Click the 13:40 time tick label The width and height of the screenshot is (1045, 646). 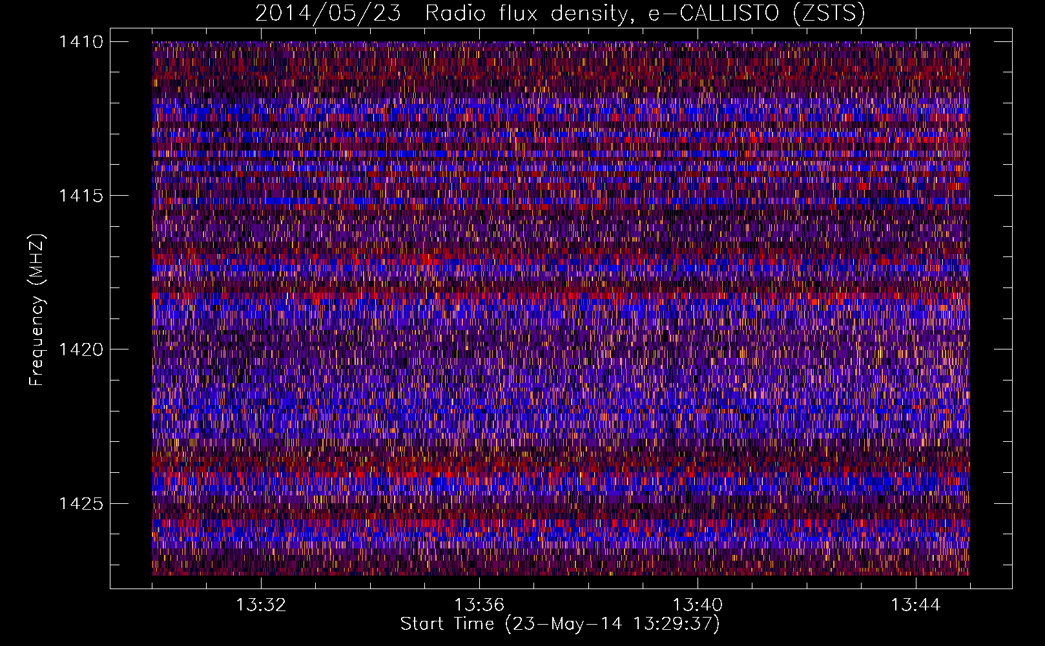tap(698, 605)
